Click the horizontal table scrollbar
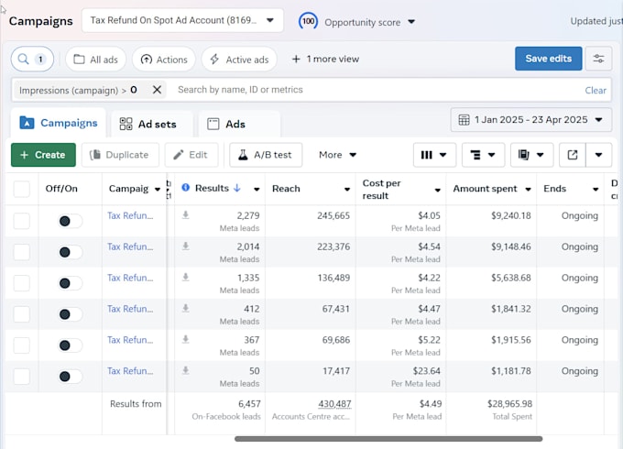The image size is (623, 449). pyautogui.click(x=388, y=439)
